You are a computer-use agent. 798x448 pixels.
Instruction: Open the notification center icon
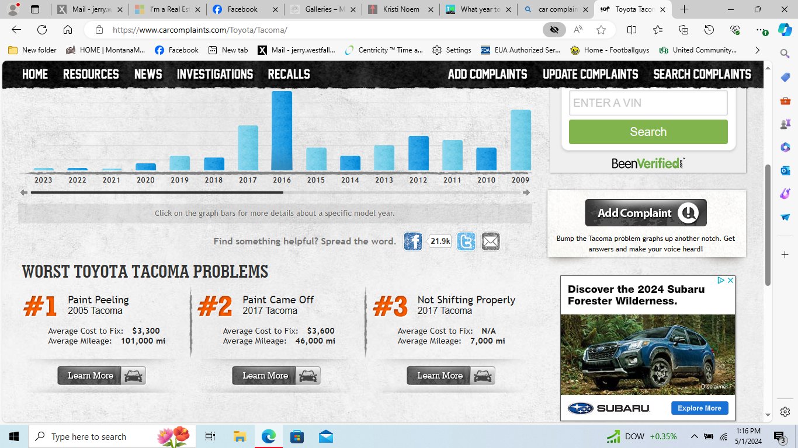tap(779, 436)
